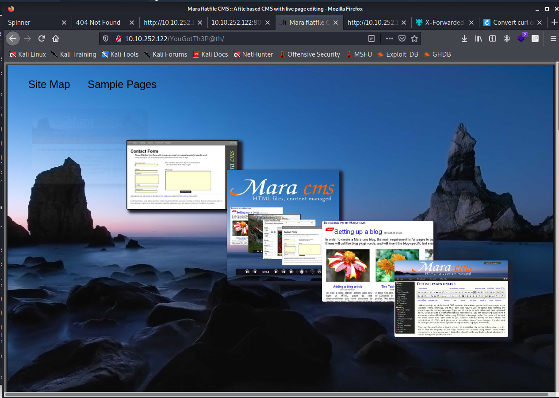Switch to the 404 Not Found tab
The width and height of the screenshot is (559, 398).
pyautogui.click(x=98, y=23)
